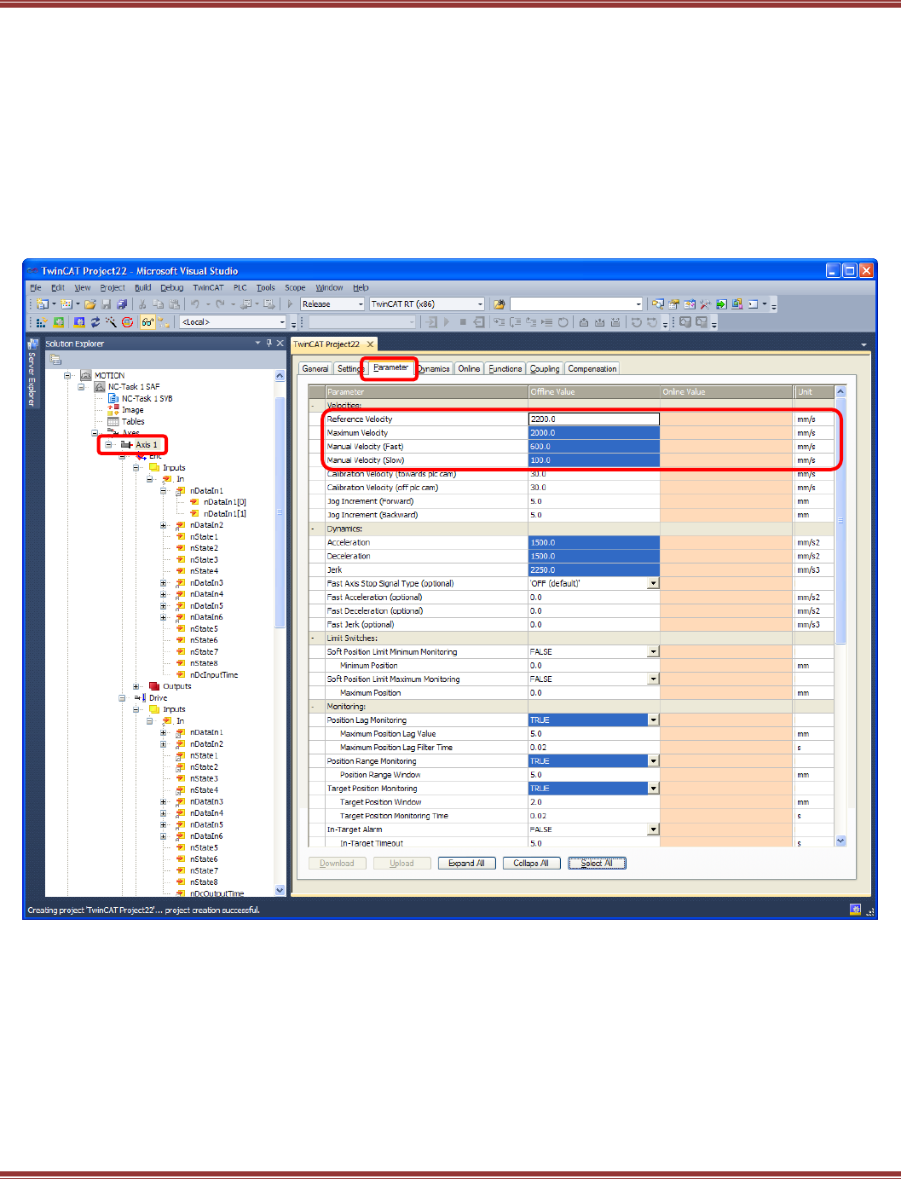This screenshot has width=901, height=1179.
Task: Open Position Lag Monitoring TRUE dropdown
Action: click(x=654, y=720)
